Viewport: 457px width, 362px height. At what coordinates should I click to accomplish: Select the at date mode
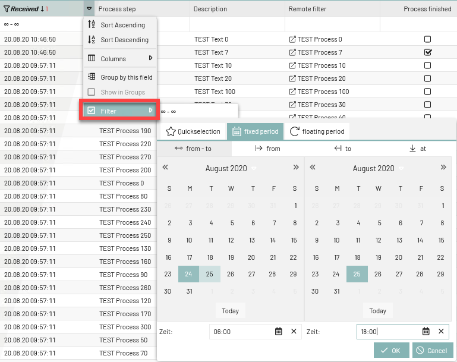click(418, 149)
